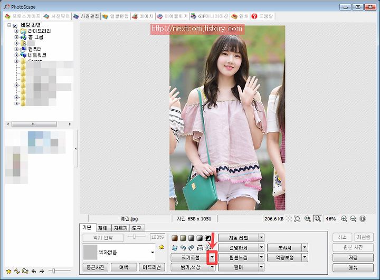Viewport: 380px width, 280px height.
Task: Open the 역광보정 dropdown arrow
Action: point(305,257)
